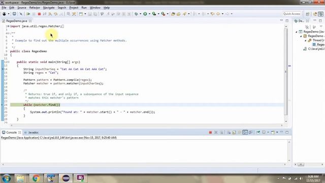The image size is (325, 183).
Task: Open the Source menu
Action: coord(22,8)
